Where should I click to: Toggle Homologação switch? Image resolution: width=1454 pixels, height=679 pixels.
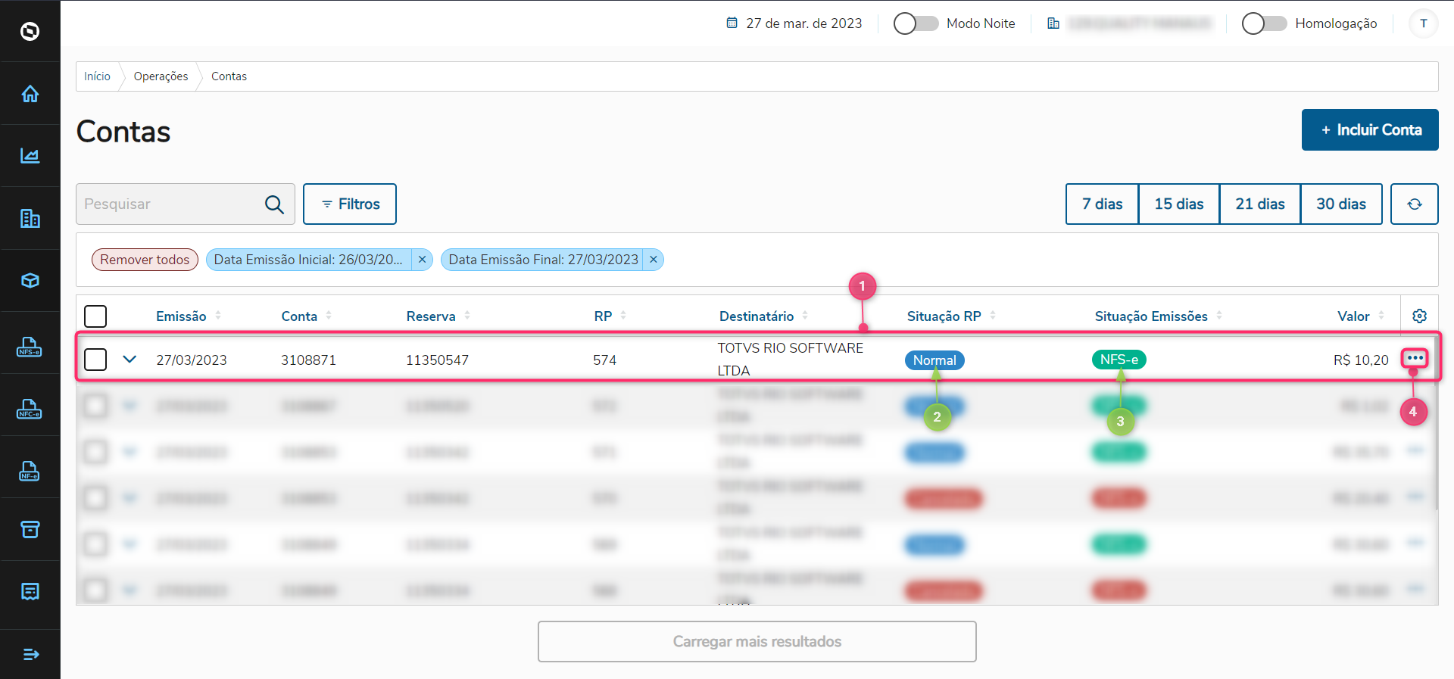pyautogui.click(x=1264, y=23)
